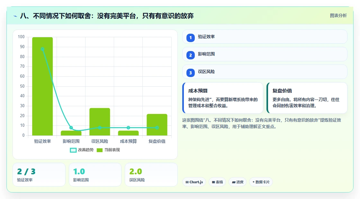This screenshot has width=360, height=199.
Task: Select the 进度 tag
Action: coord(238,182)
